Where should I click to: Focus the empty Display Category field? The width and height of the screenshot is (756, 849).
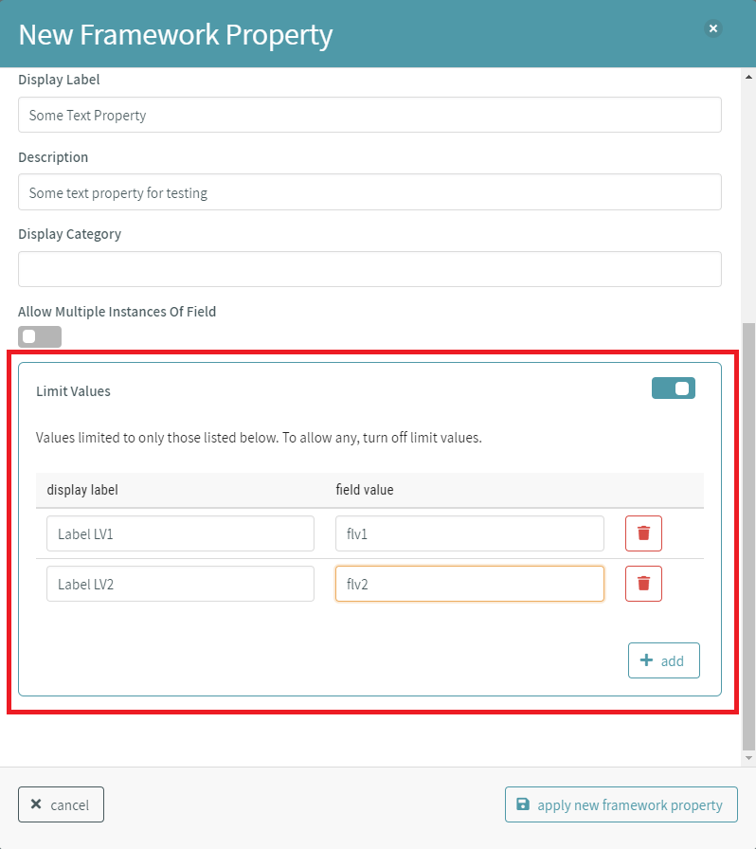[x=369, y=269]
